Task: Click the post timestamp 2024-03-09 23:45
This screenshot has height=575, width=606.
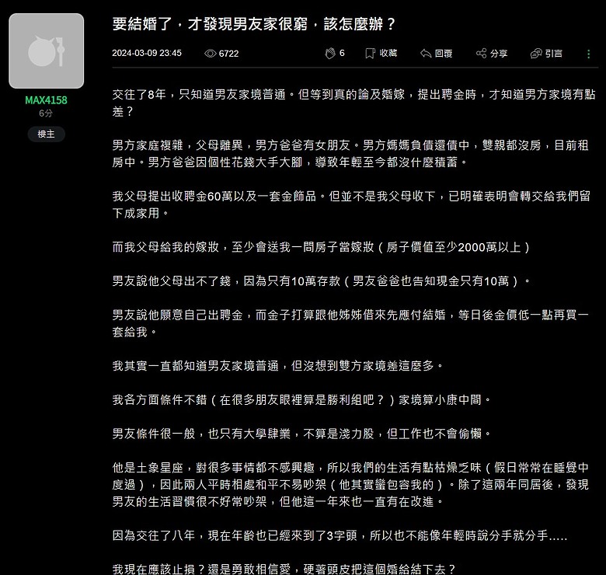Action: 147,53
